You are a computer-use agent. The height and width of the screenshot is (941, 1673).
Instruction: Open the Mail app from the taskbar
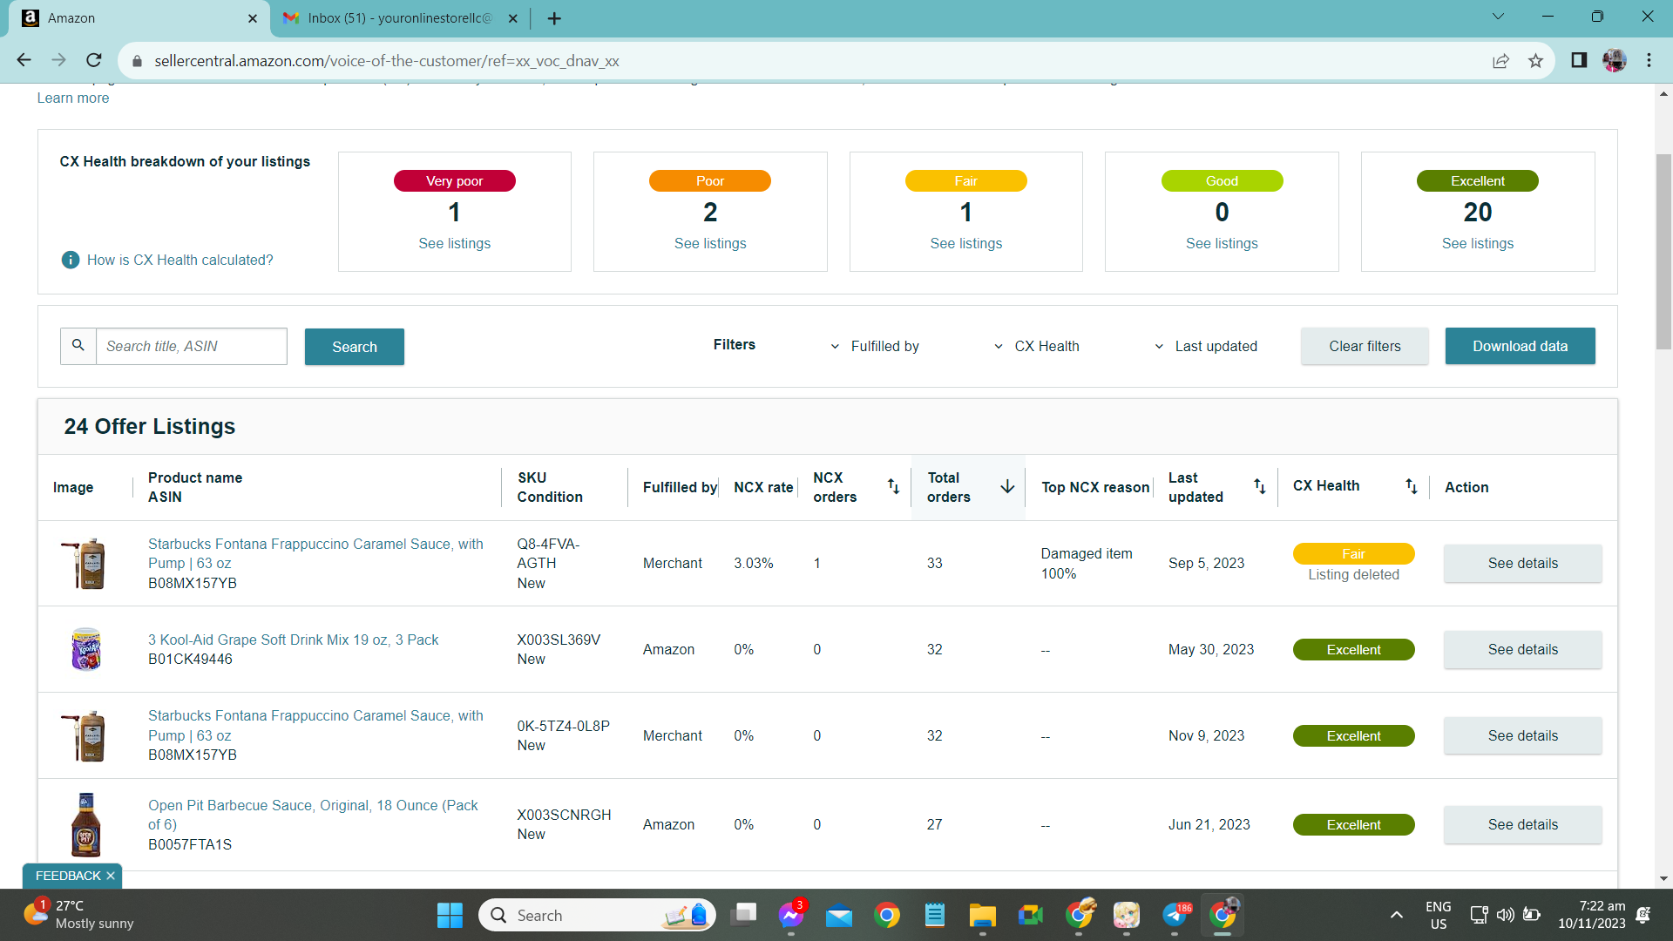tap(839, 915)
